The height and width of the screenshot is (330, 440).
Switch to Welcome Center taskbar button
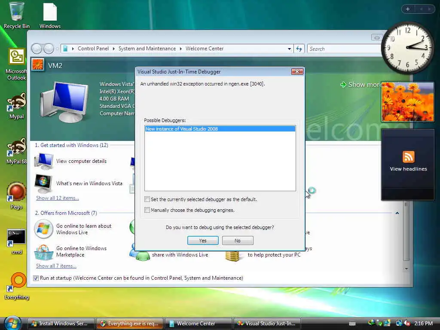point(199,324)
